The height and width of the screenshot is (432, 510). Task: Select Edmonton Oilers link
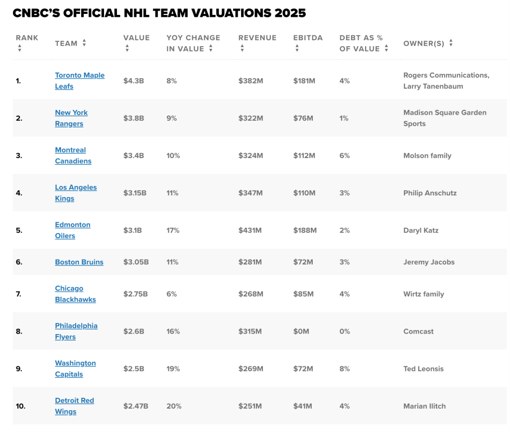pos(73,230)
